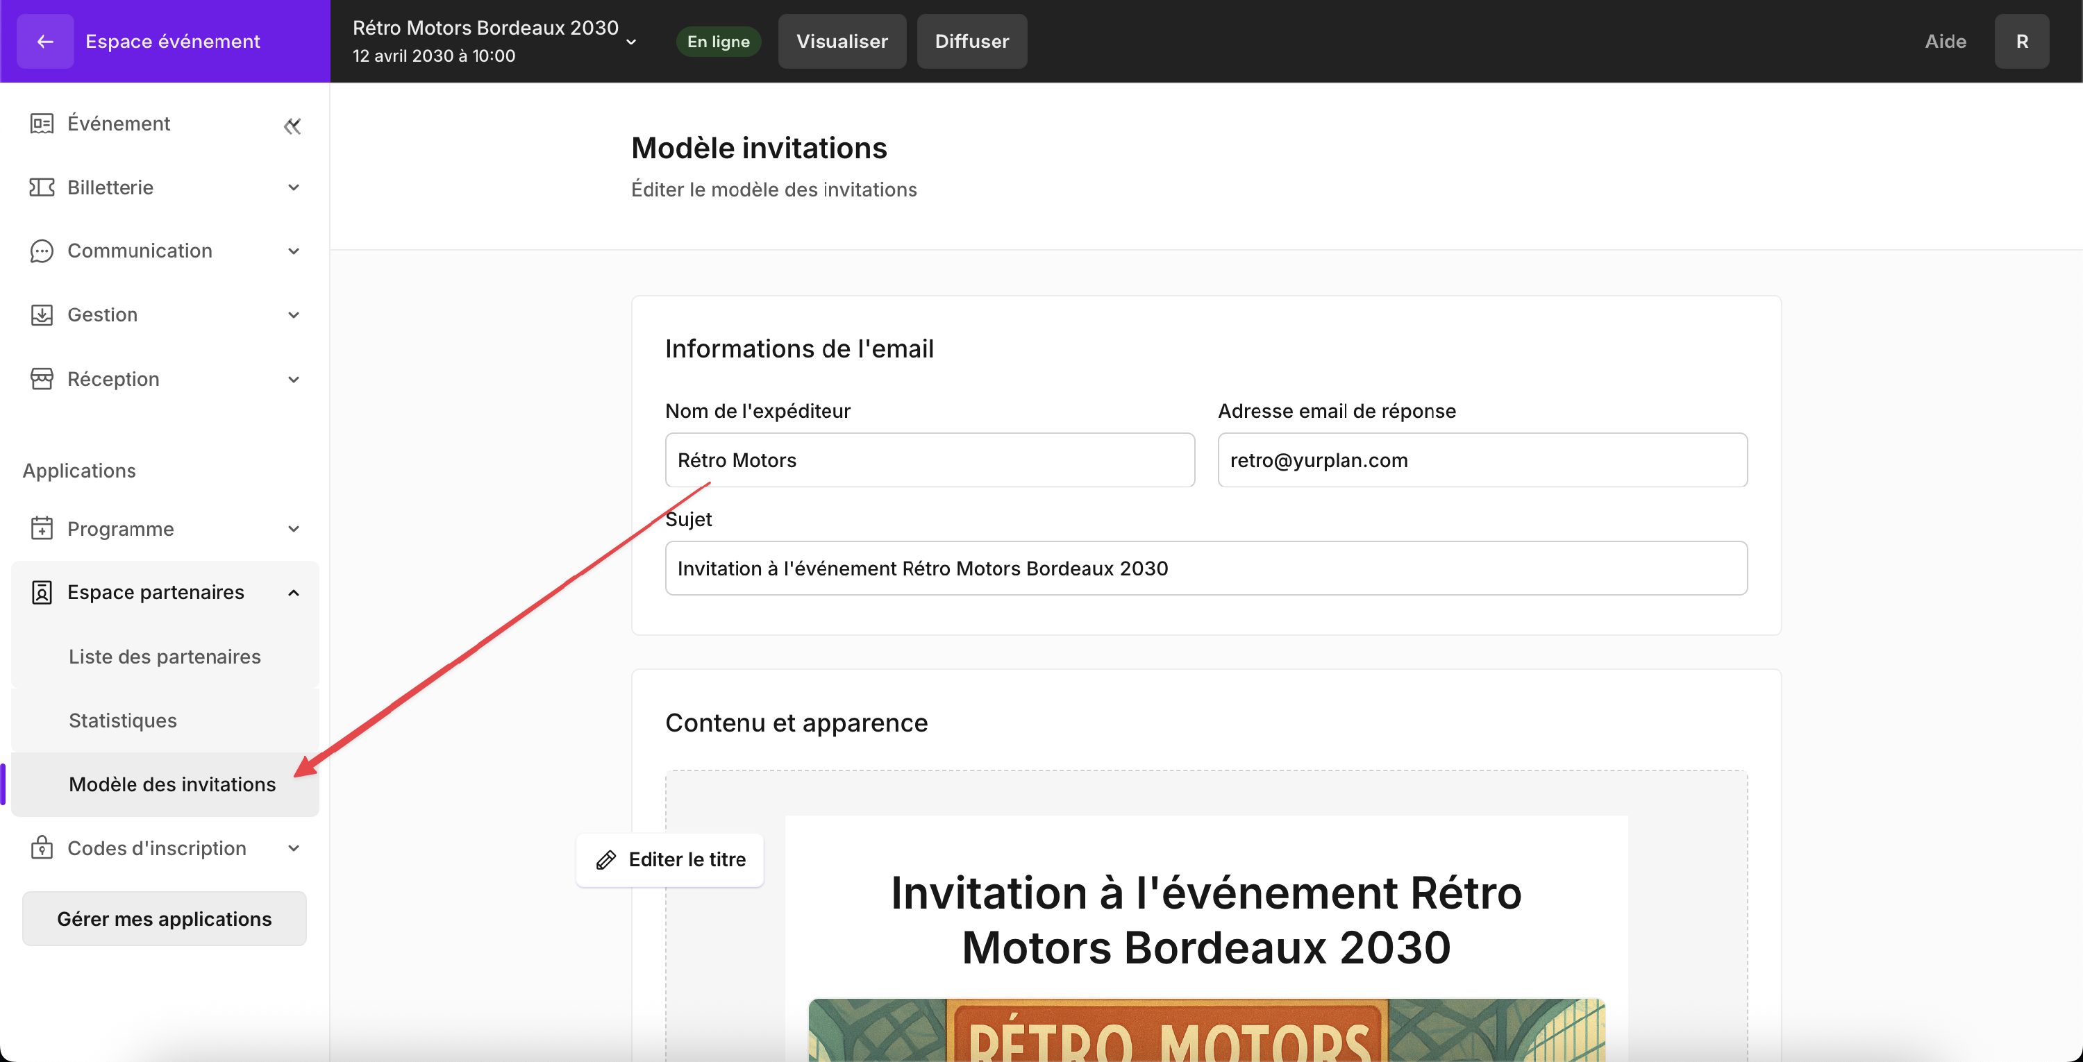Click the Billetterie ticket icon
Screen dimensions: 2083x1062
pyautogui.click(x=41, y=187)
